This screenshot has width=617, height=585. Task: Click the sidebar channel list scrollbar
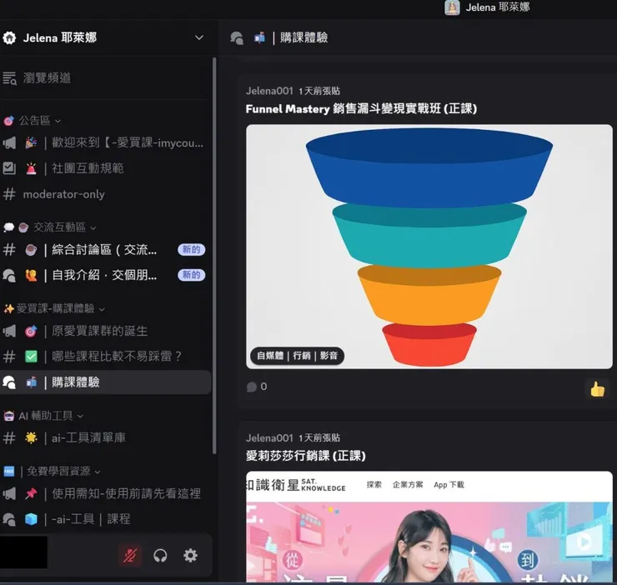point(214,256)
